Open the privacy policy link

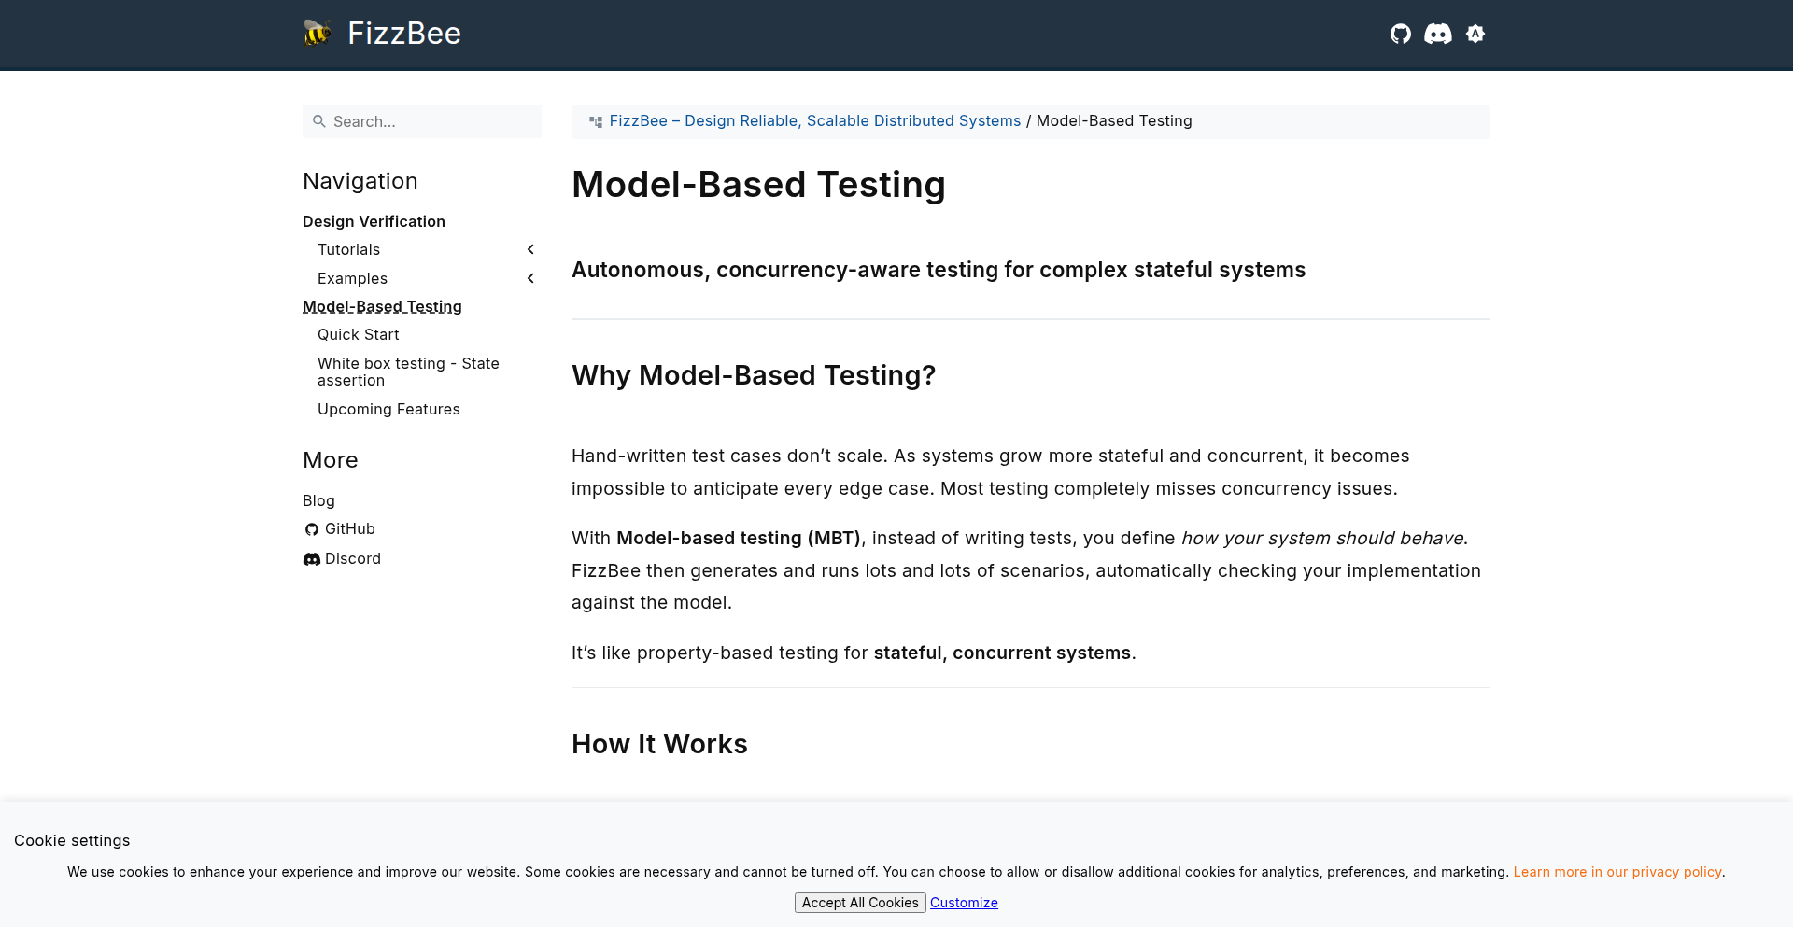[x=1617, y=872]
